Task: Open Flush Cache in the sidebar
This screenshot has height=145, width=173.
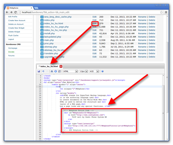Action: point(14,35)
